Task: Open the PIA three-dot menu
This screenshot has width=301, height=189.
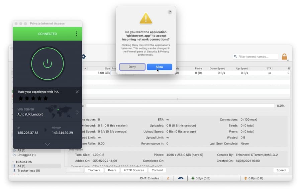Action: click(x=76, y=34)
